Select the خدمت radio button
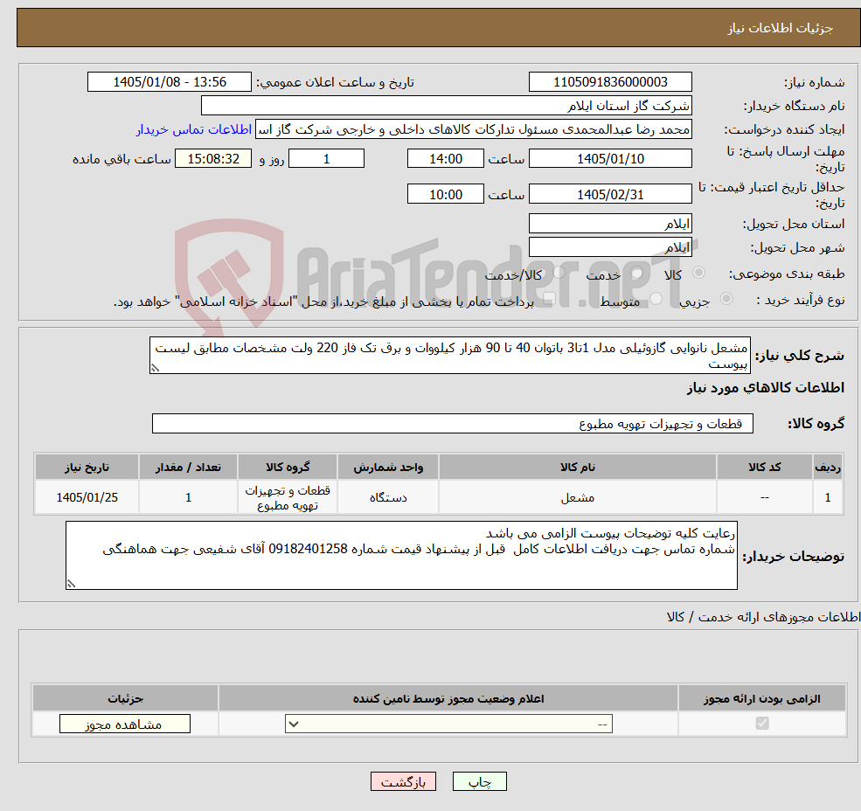Screen dimensions: 861x811 pyautogui.click(x=637, y=273)
